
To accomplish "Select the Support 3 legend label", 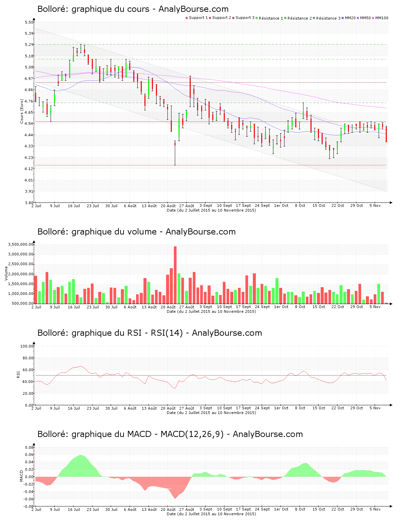I will click(245, 18).
